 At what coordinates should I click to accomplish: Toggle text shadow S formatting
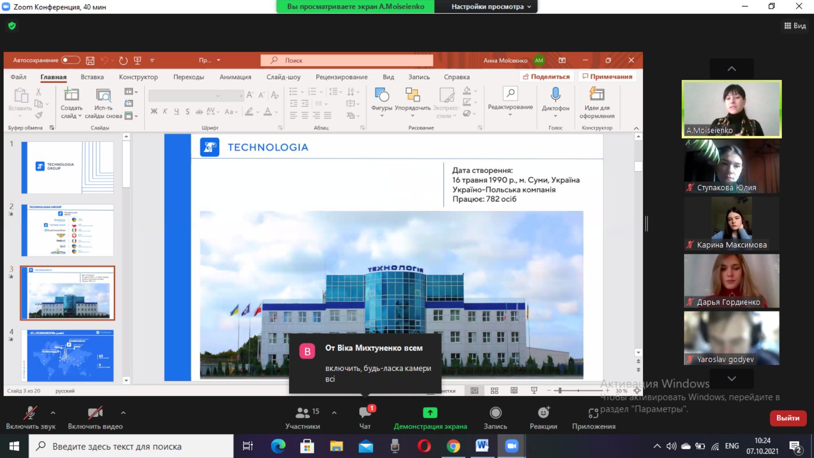(x=188, y=111)
